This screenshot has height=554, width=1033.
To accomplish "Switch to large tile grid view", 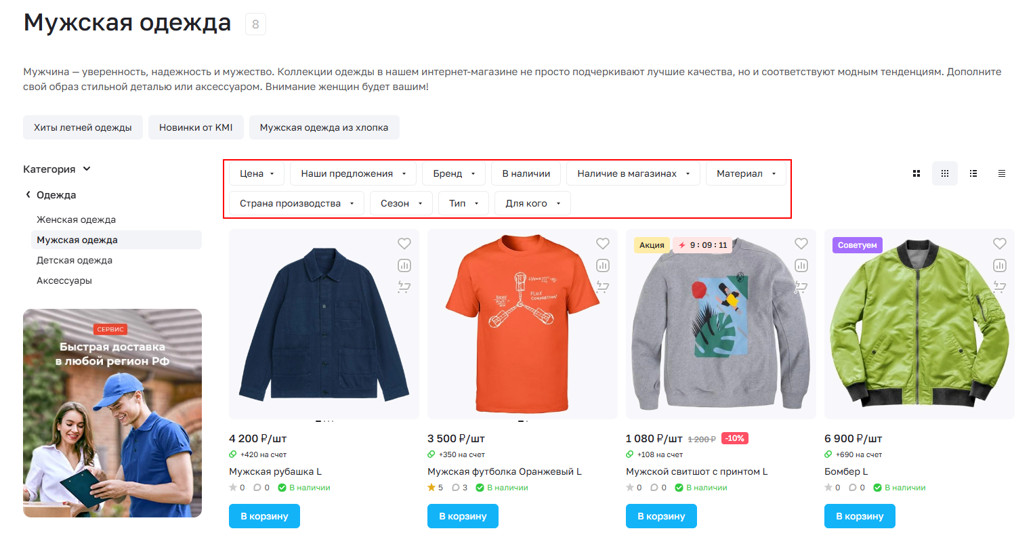I will (916, 173).
